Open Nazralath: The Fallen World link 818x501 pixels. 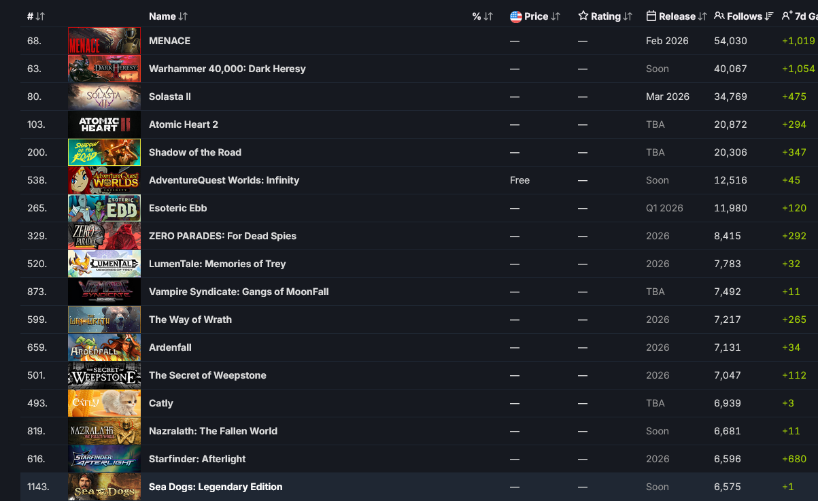[x=213, y=431]
